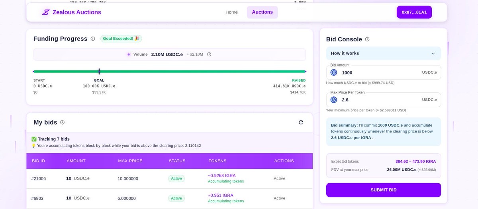This screenshot has width=478, height=209.
Task: Select bid ID #6803
Action: [x=37, y=198]
